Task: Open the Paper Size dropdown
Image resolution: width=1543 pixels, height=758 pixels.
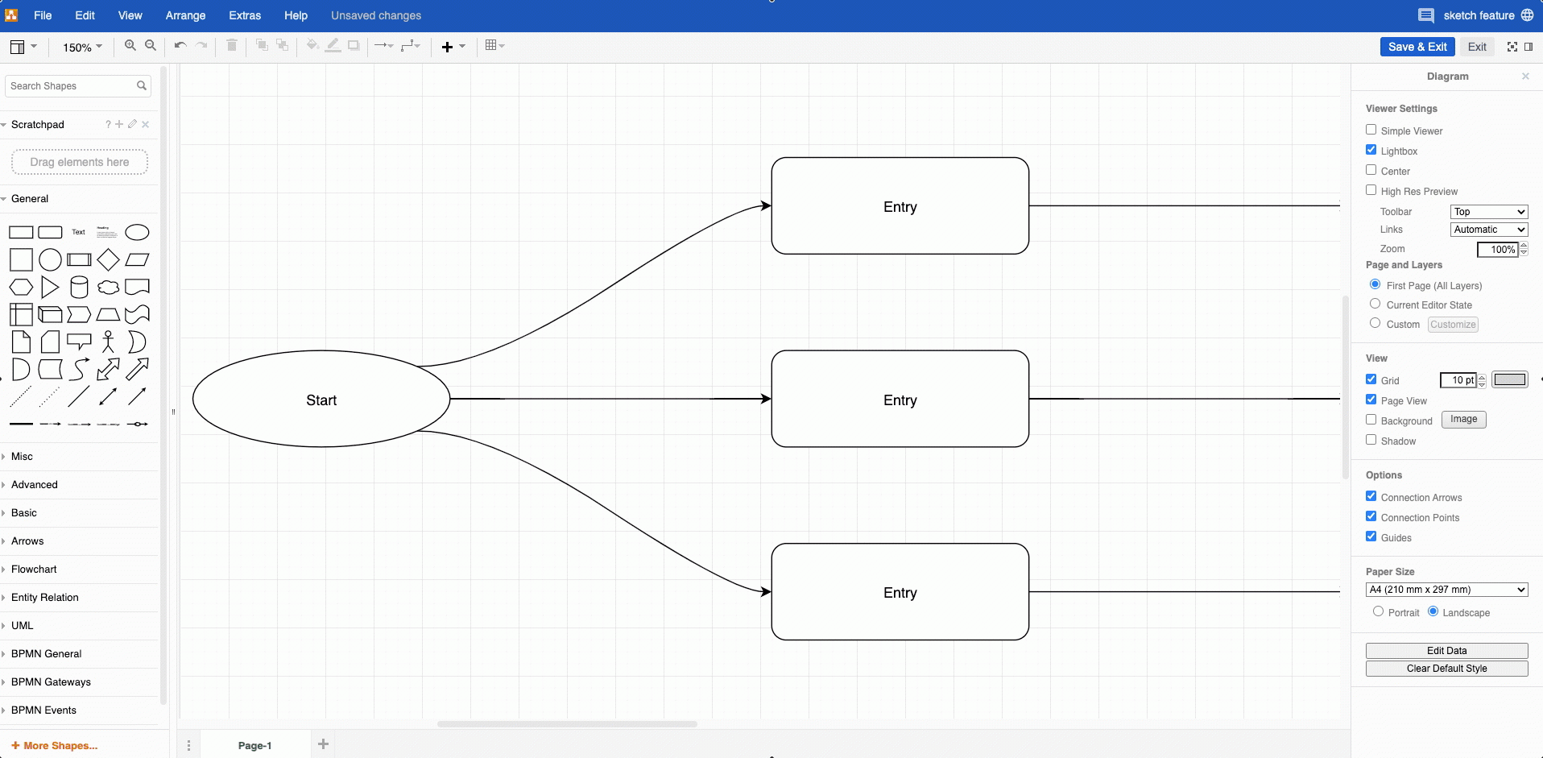Action: [x=1446, y=590]
